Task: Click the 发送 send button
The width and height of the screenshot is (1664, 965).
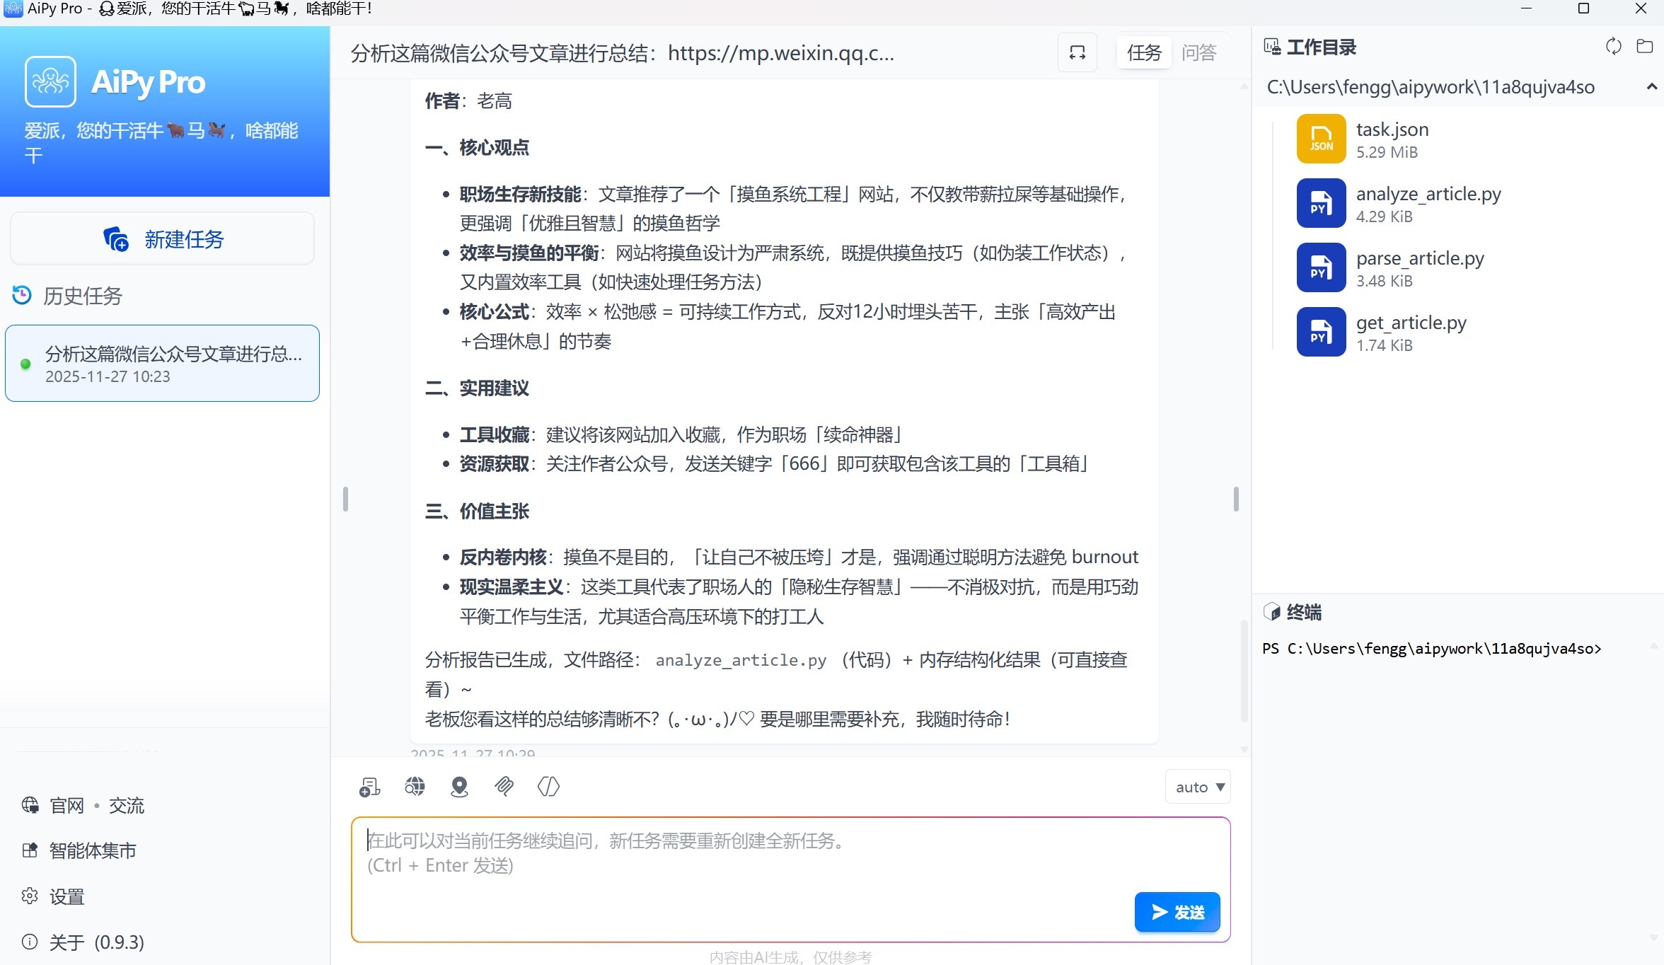Action: (x=1177, y=912)
